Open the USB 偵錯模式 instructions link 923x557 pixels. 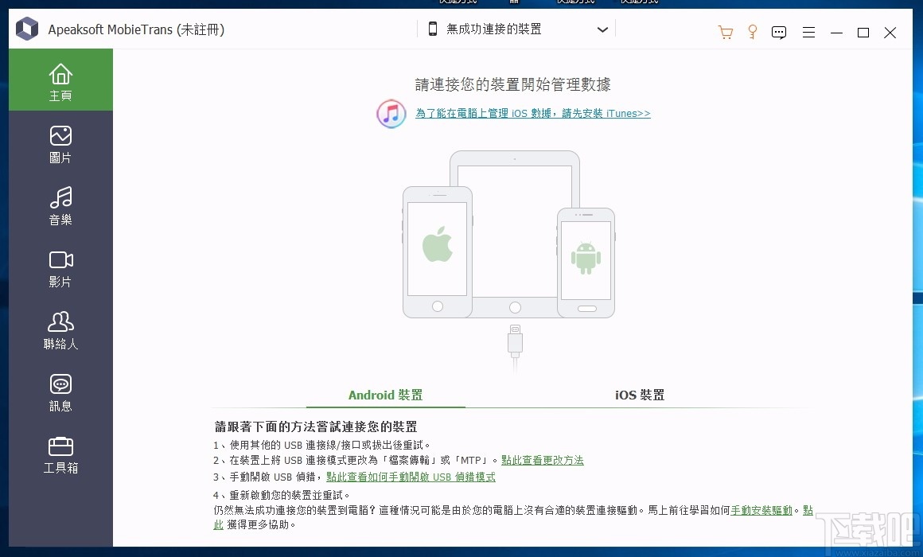[411, 477]
